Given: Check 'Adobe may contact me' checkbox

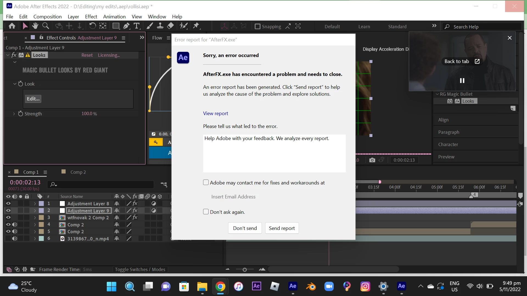Looking at the screenshot, I should click(x=206, y=183).
